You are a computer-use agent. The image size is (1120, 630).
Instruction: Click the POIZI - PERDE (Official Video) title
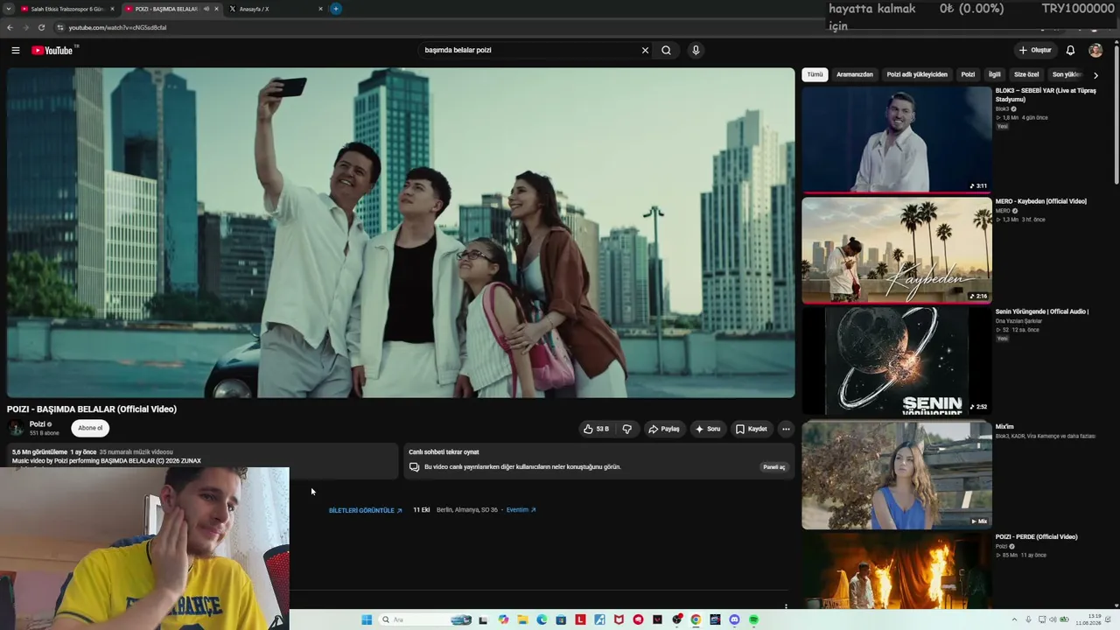click(1037, 537)
